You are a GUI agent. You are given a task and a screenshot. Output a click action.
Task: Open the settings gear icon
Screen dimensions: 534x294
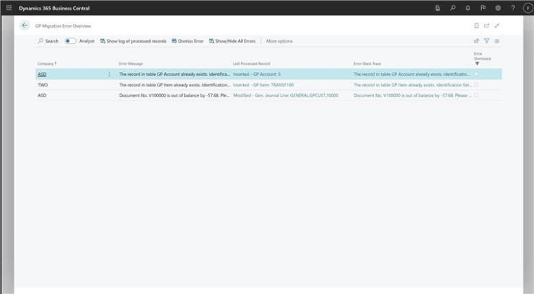[498, 8]
